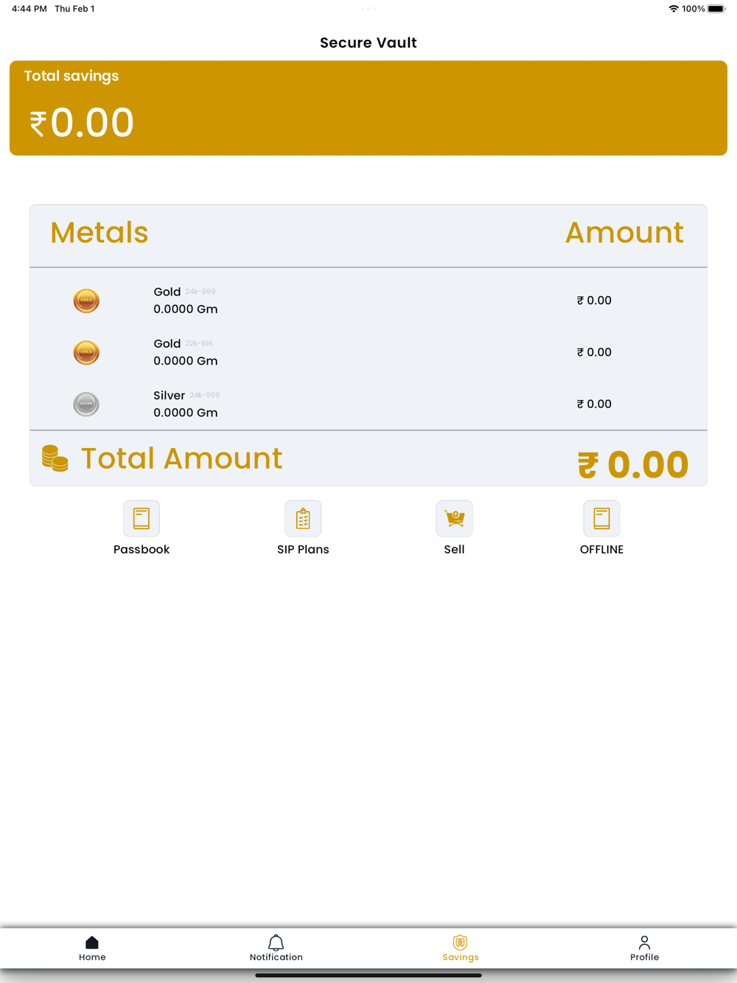Tap the Sell cart icon
737x983 pixels.
click(x=454, y=519)
